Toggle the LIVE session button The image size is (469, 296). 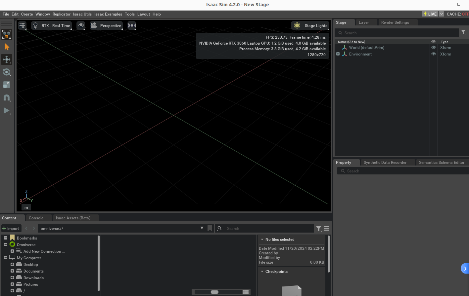point(430,14)
